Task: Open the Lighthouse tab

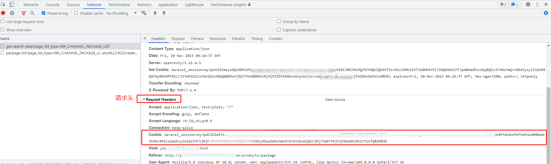Action: click(x=194, y=5)
